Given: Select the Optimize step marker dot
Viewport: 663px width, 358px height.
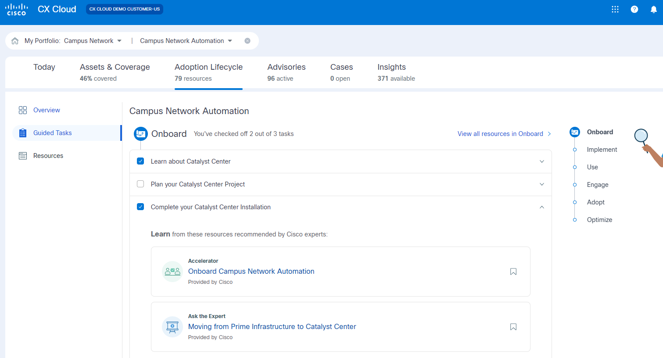Looking at the screenshot, I should coord(575,220).
